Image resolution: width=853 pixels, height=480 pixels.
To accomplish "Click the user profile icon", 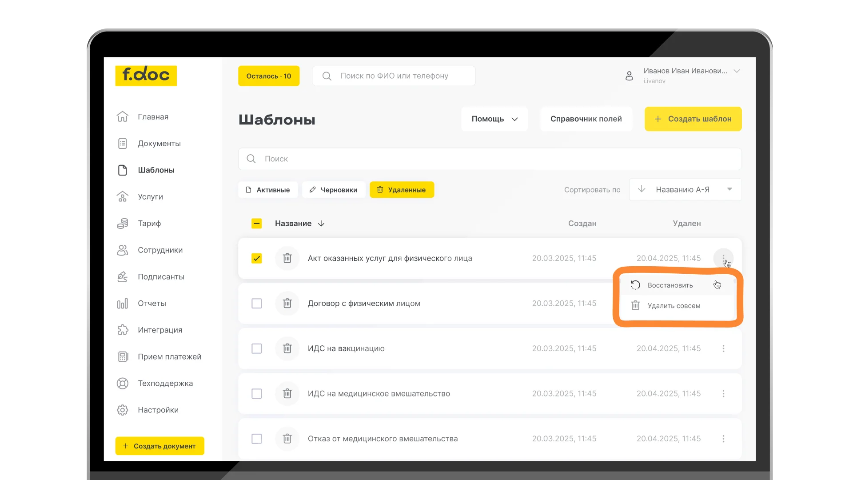I will pyautogui.click(x=629, y=76).
